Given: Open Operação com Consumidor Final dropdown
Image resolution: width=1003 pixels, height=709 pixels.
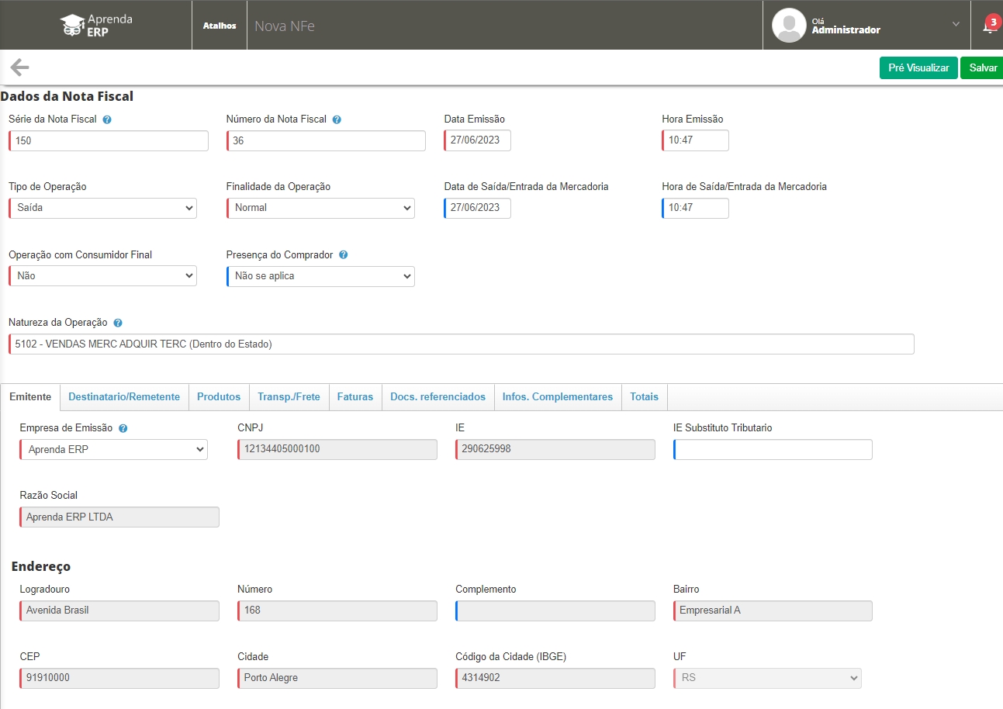Looking at the screenshot, I should 103,276.
